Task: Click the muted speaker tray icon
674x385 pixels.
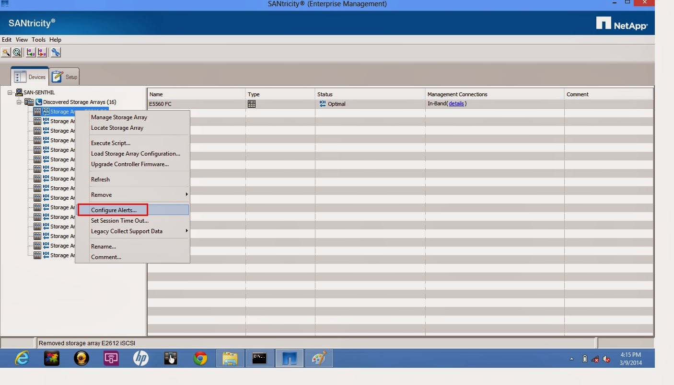Action: (606, 359)
